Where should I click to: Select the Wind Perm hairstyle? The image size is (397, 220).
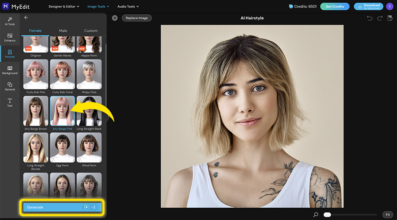(89, 148)
